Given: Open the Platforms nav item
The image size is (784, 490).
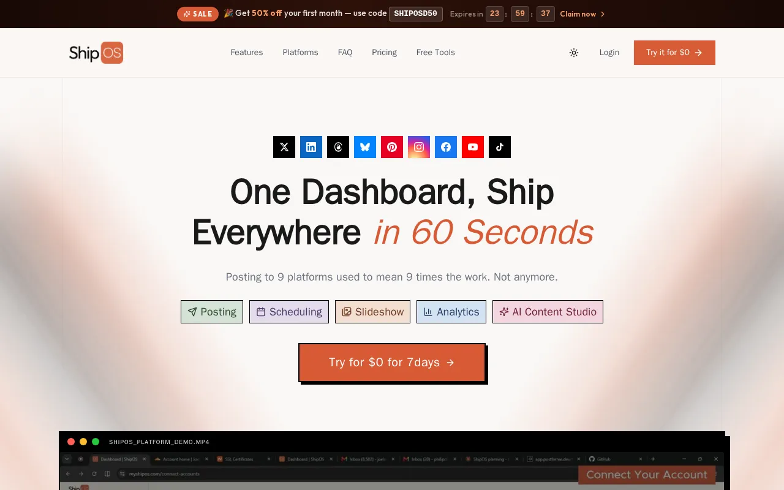Looking at the screenshot, I should (300, 53).
